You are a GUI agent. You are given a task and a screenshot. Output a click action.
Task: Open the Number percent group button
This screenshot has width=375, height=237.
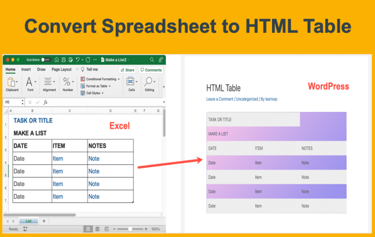(68, 84)
